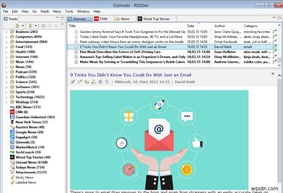
Task: Click the share icon under article headline
Action: point(100,82)
